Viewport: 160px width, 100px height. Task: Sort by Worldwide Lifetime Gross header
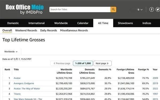click(x=65, y=71)
